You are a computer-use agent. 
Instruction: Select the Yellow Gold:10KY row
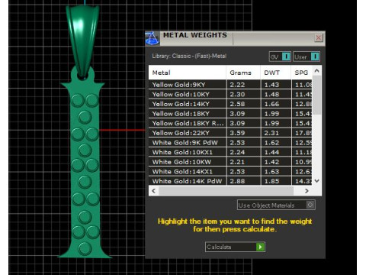click(x=230, y=94)
